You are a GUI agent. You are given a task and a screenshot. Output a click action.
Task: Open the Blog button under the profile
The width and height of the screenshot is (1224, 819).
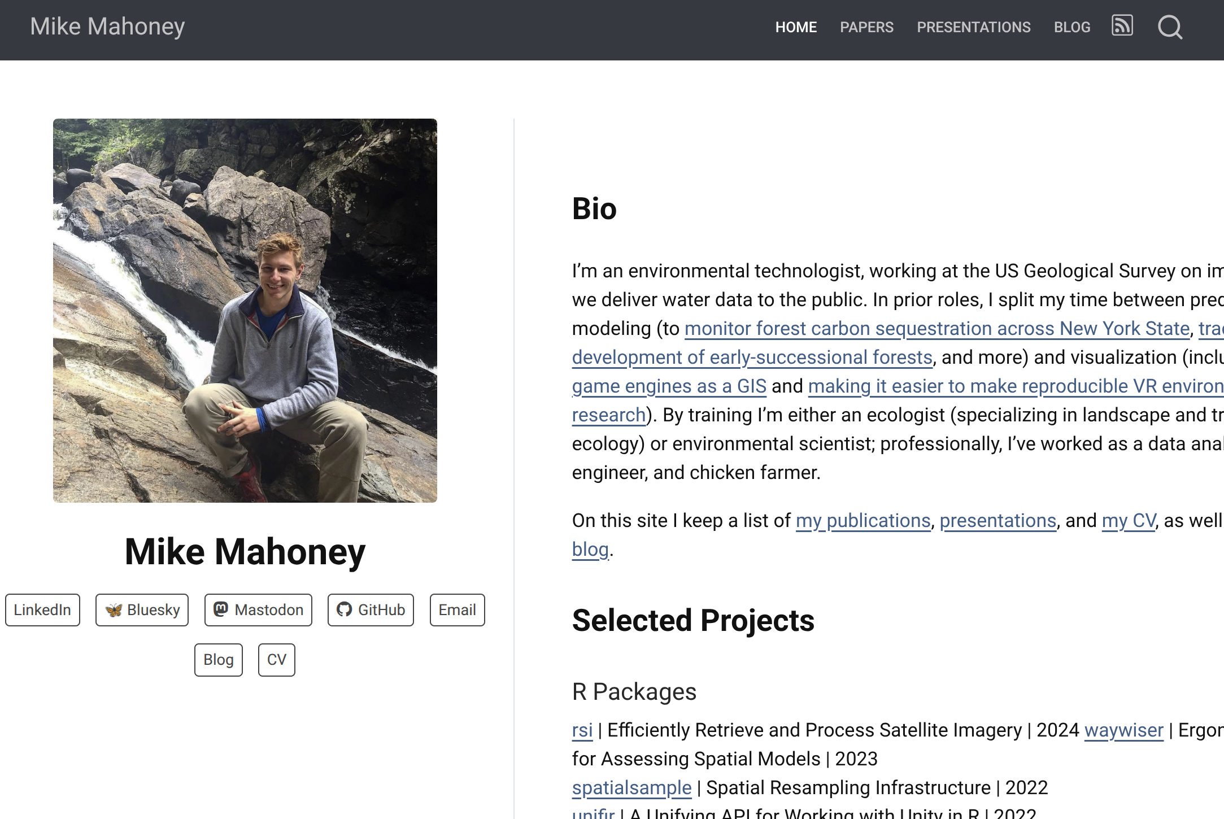tap(218, 660)
